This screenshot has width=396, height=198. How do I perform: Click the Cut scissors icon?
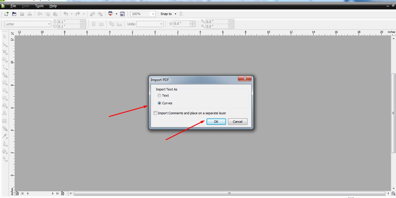(40, 14)
